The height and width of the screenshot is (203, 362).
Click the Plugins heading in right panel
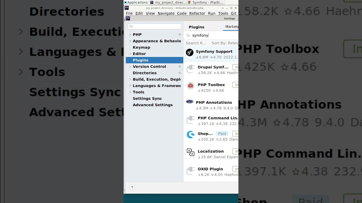tap(197, 27)
